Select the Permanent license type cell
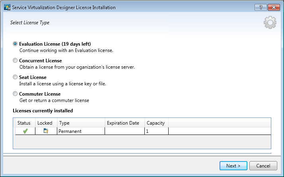Viewport: 284px width, 177px height. click(x=70, y=131)
